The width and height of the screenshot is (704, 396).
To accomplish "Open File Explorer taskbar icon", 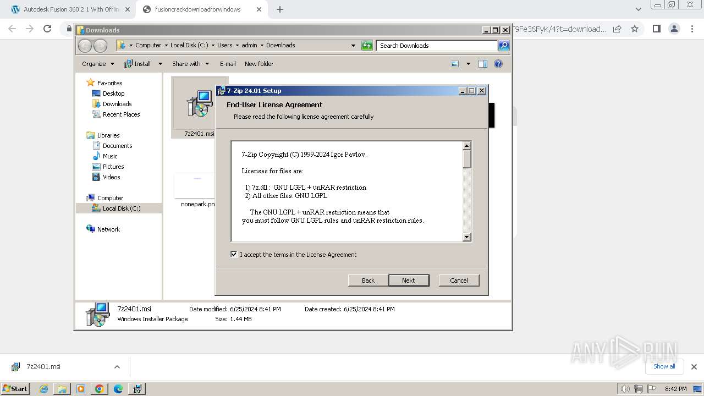I will tap(62, 389).
